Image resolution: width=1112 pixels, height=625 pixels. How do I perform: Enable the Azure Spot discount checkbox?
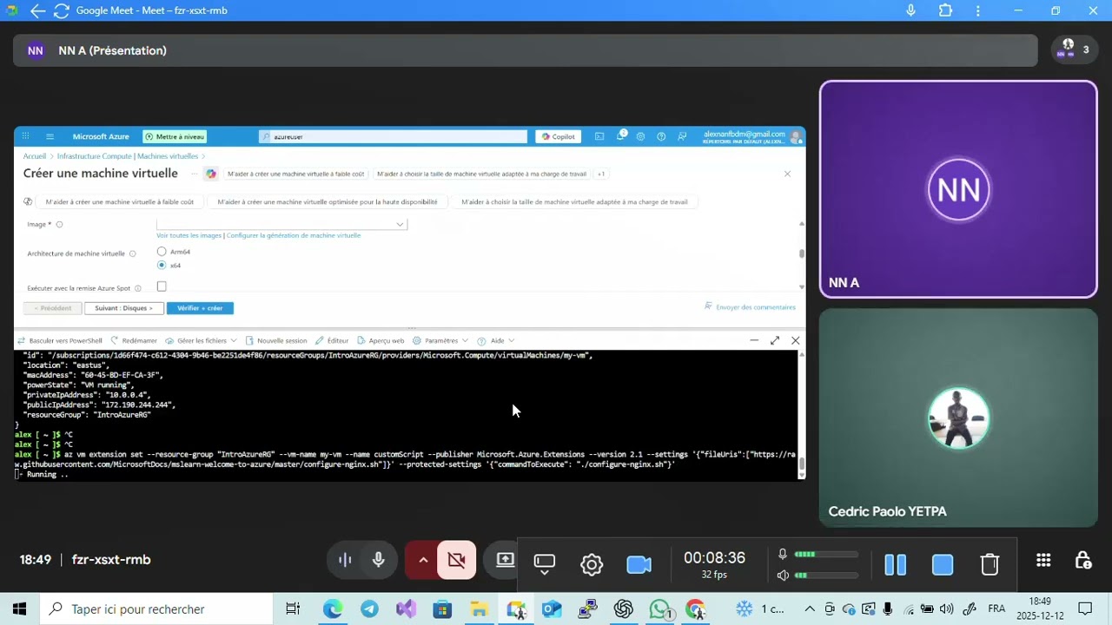click(x=162, y=286)
